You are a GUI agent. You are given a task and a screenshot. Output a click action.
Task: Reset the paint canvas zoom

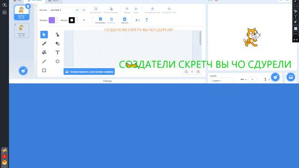pyautogui.click(x=192, y=71)
